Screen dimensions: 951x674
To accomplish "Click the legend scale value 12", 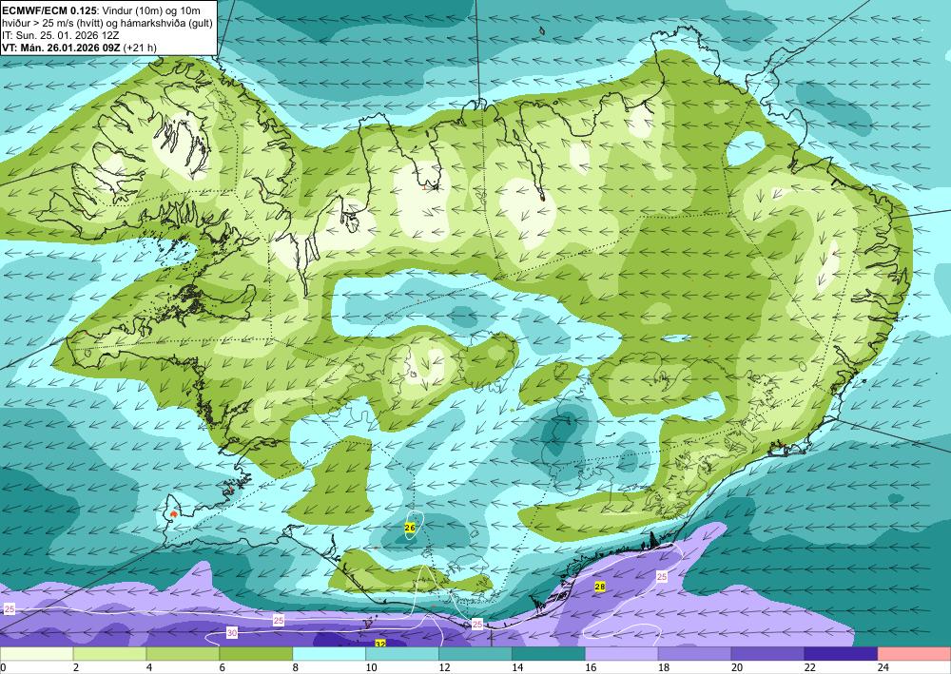I will [444, 667].
